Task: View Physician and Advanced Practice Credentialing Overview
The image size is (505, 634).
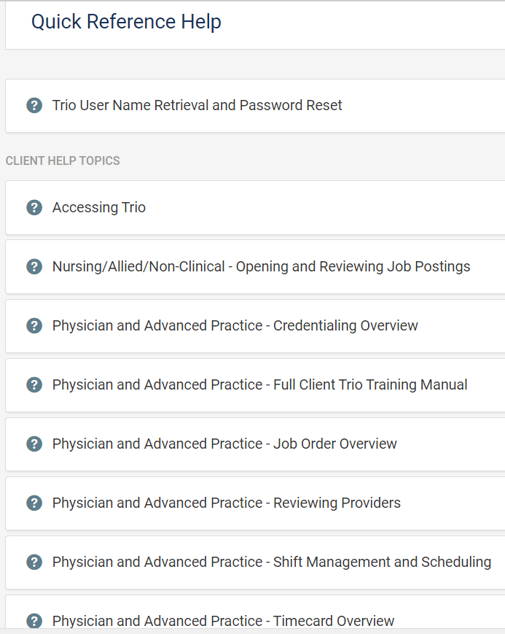Action: point(235,326)
